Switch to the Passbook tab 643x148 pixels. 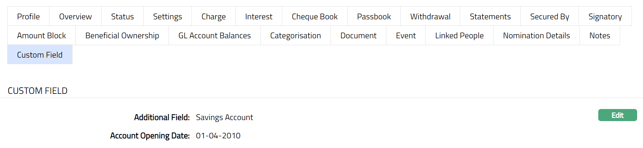[x=374, y=17]
